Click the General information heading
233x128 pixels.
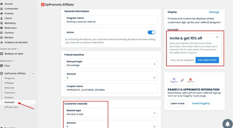tap(77, 11)
